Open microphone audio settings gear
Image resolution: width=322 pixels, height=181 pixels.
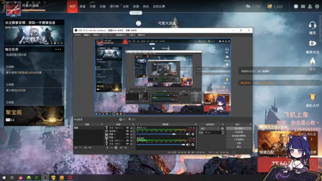[193, 134]
